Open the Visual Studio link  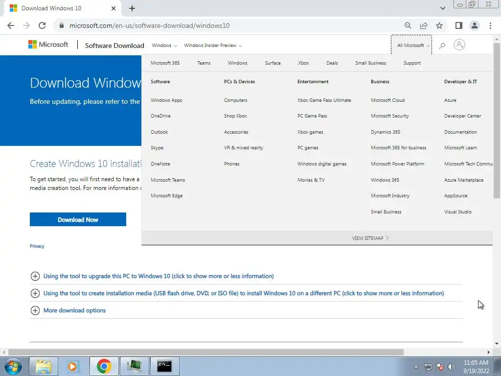458,211
